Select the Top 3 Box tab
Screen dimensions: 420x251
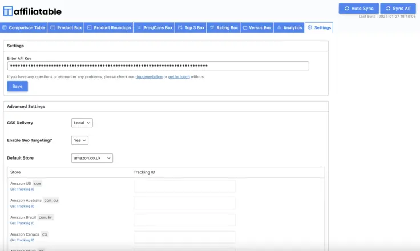(191, 27)
